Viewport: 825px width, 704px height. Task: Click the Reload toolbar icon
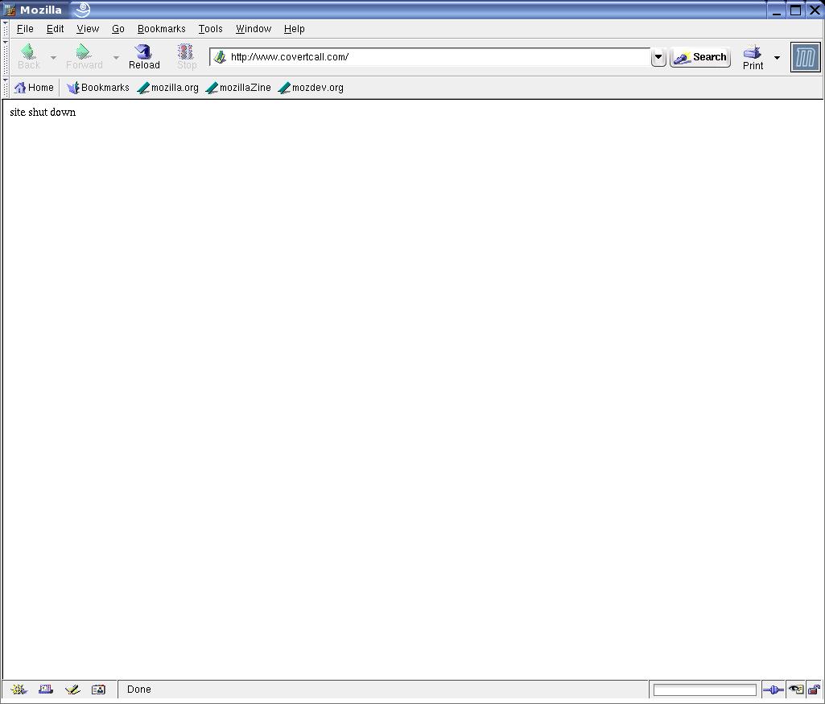point(144,53)
